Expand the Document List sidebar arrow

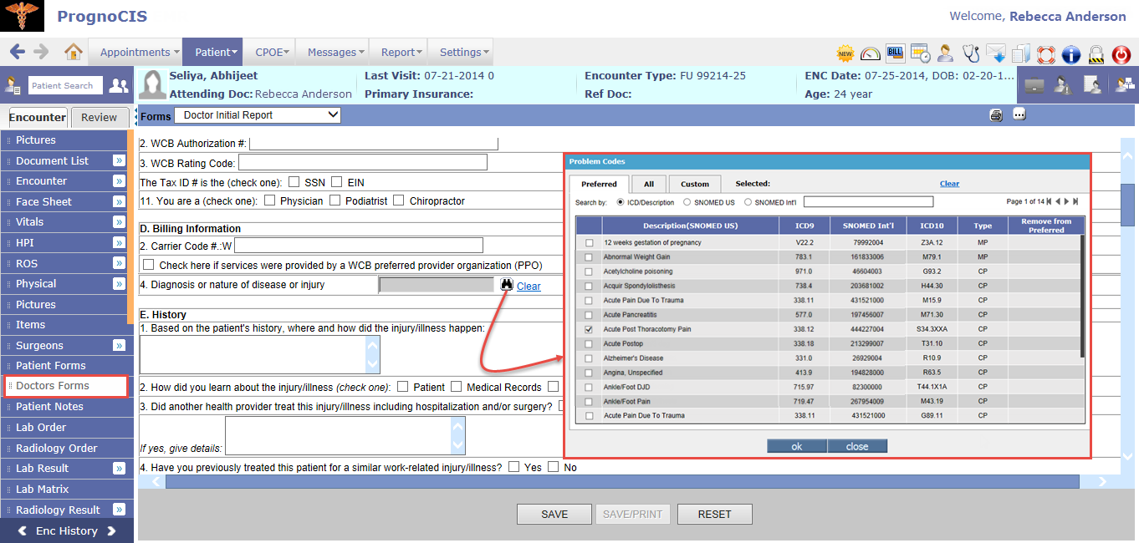point(119,160)
